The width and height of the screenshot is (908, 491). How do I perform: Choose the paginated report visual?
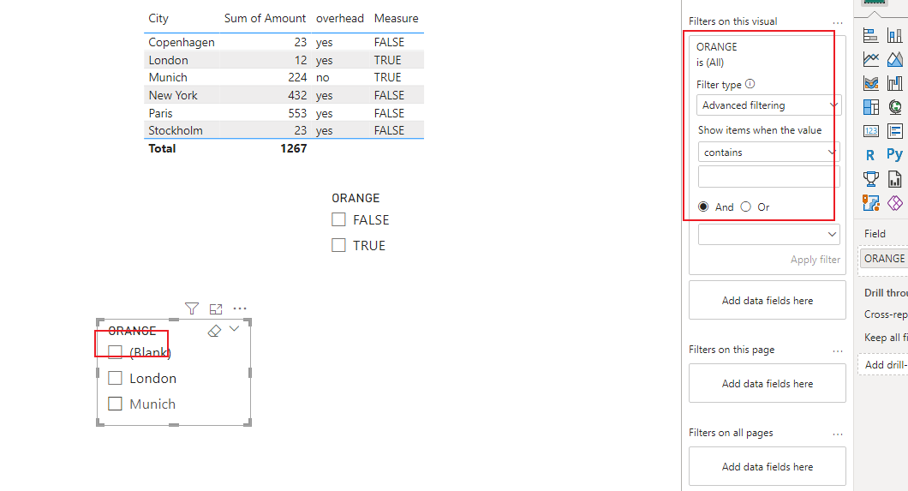click(x=894, y=179)
